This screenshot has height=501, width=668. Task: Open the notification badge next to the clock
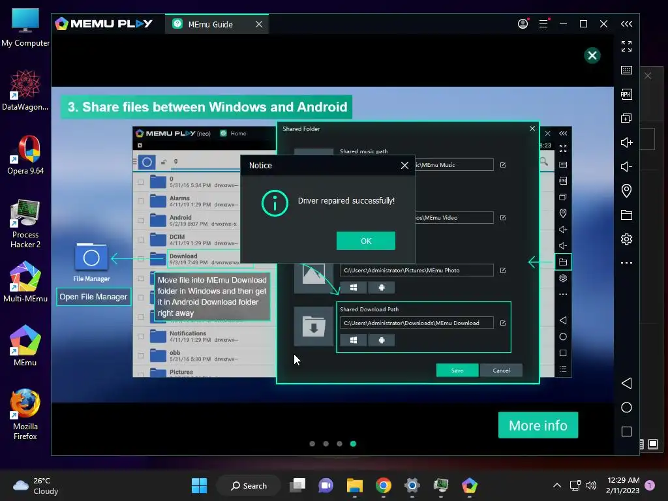pyautogui.click(x=650, y=485)
